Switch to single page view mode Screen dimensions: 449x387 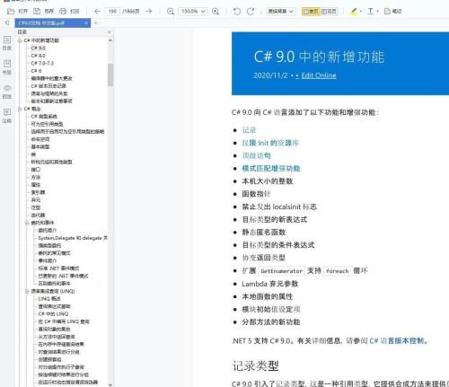tap(311, 12)
